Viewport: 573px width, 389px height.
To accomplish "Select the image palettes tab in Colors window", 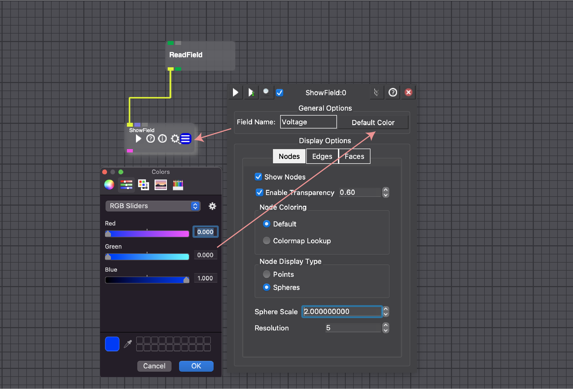I will 161,185.
